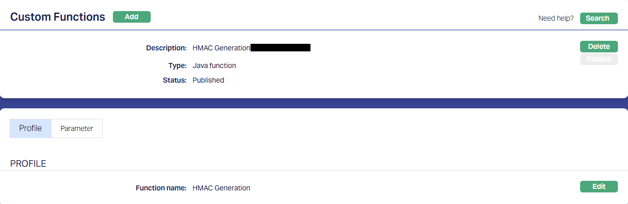
Task: Click the Description field label
Action: 166,48
